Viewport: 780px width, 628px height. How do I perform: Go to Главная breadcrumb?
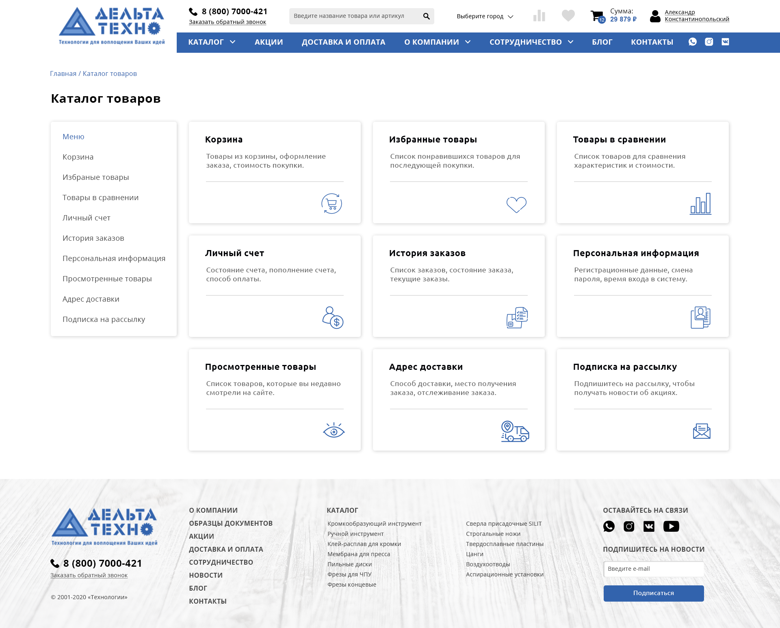pos(63,73)
